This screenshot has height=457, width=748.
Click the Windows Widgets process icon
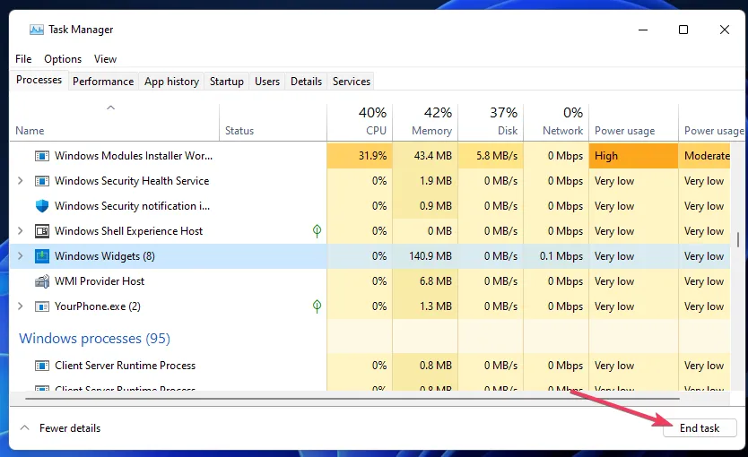[41, 256]
